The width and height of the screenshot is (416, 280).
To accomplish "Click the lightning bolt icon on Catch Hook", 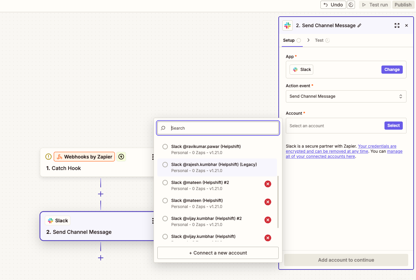I will click(121, 157).
